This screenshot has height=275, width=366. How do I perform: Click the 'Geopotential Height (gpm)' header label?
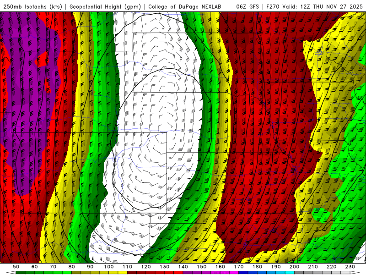105,6
